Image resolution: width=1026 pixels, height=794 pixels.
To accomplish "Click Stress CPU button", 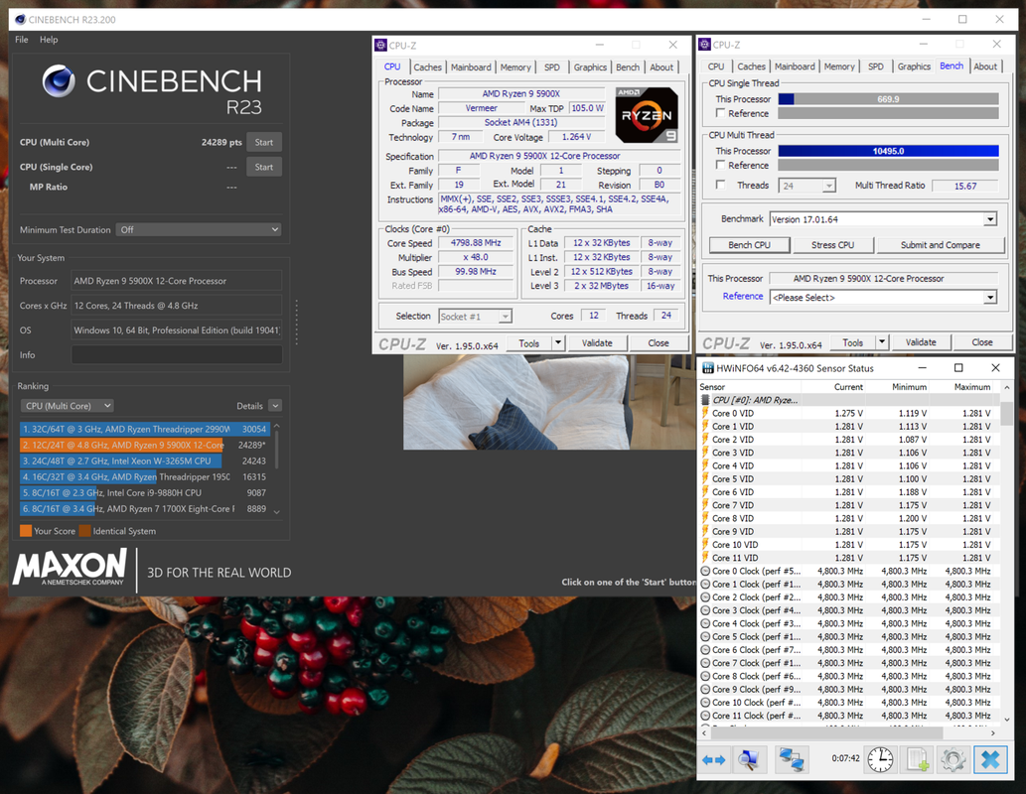I will [832, 244].
